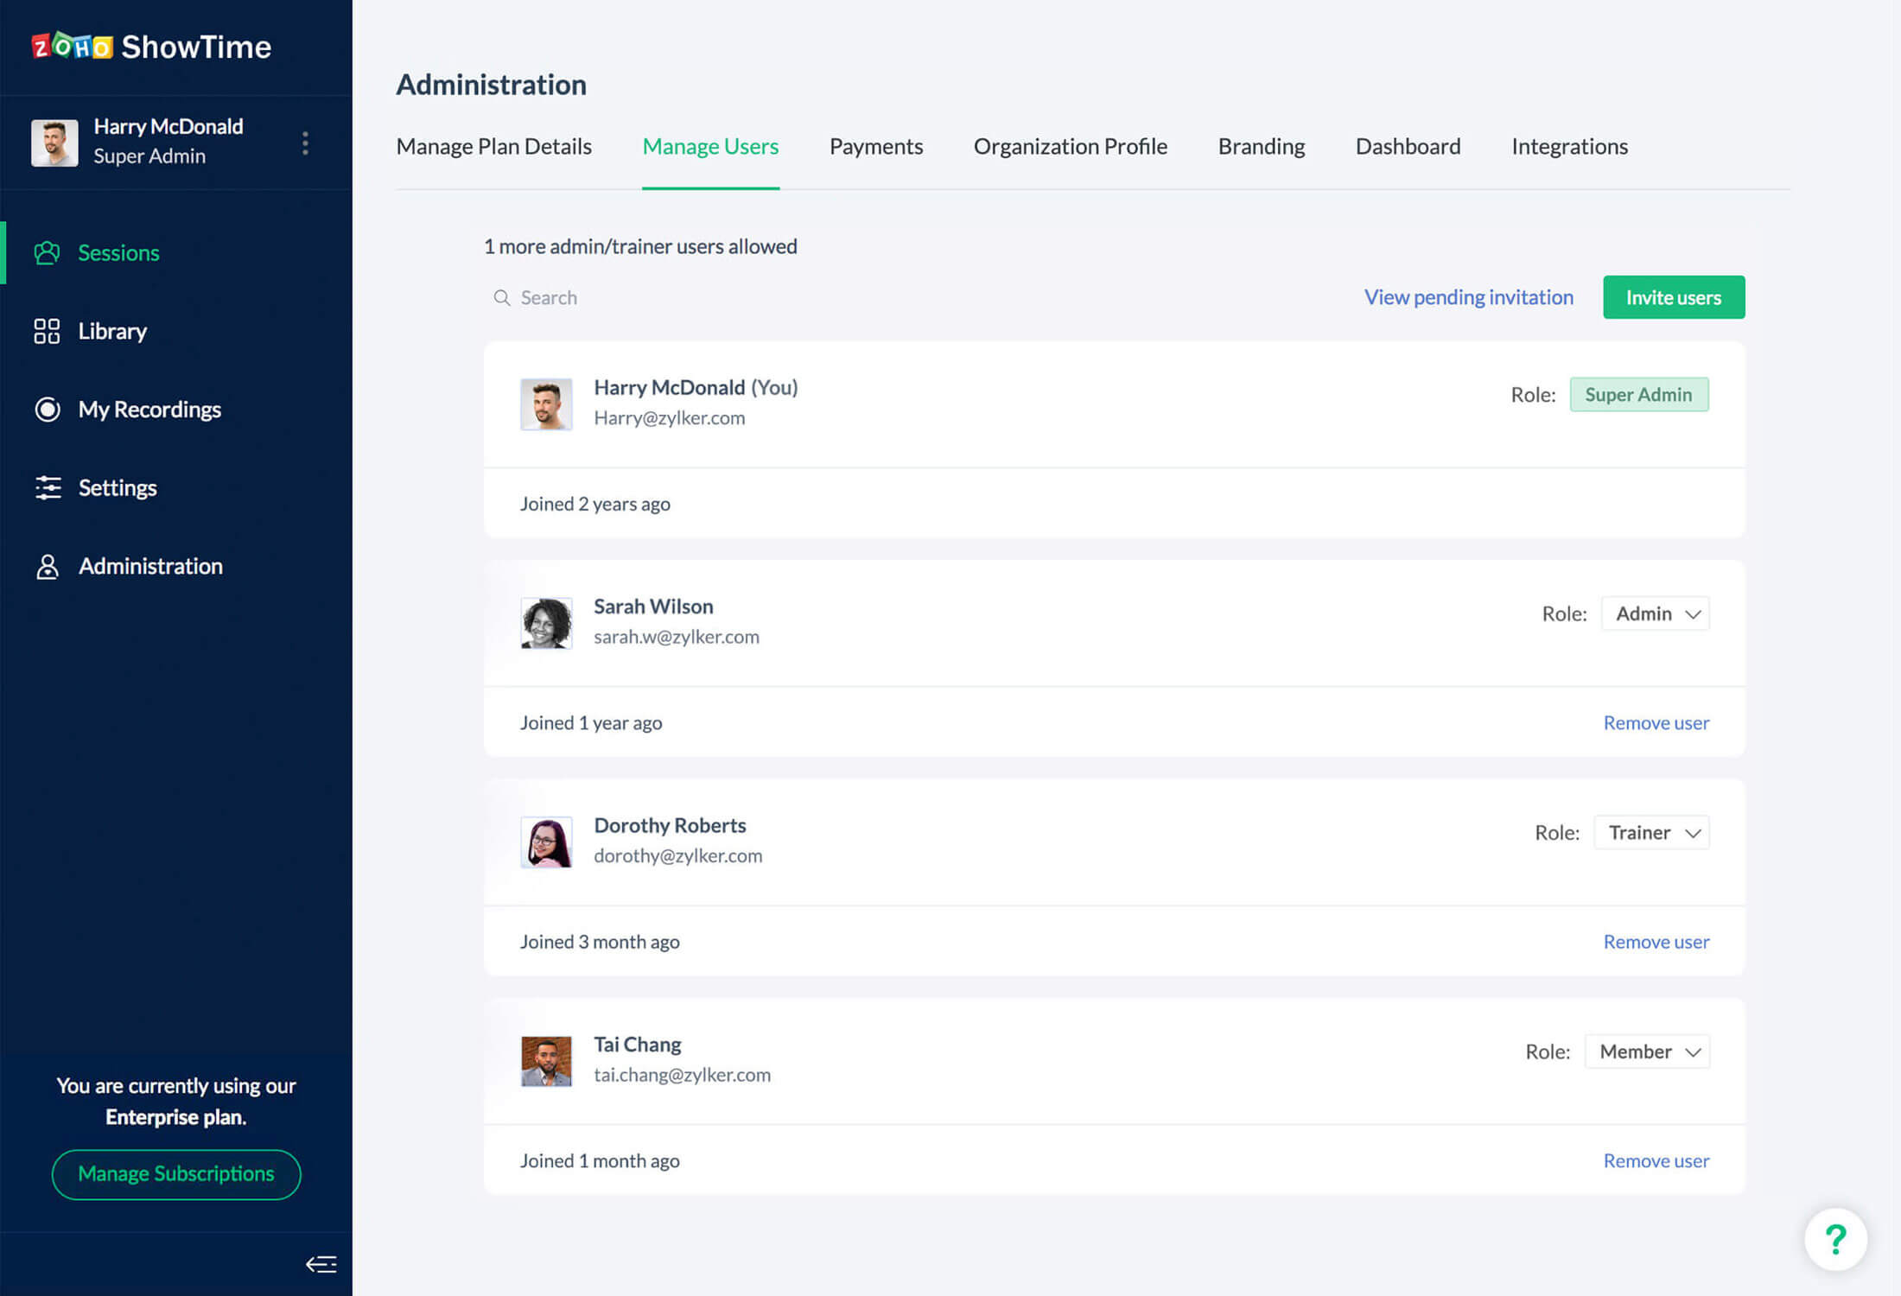This screenshot has height=1296, width=1901.
Task: Click the name Harry McDonald (You)
Action: 696,387
